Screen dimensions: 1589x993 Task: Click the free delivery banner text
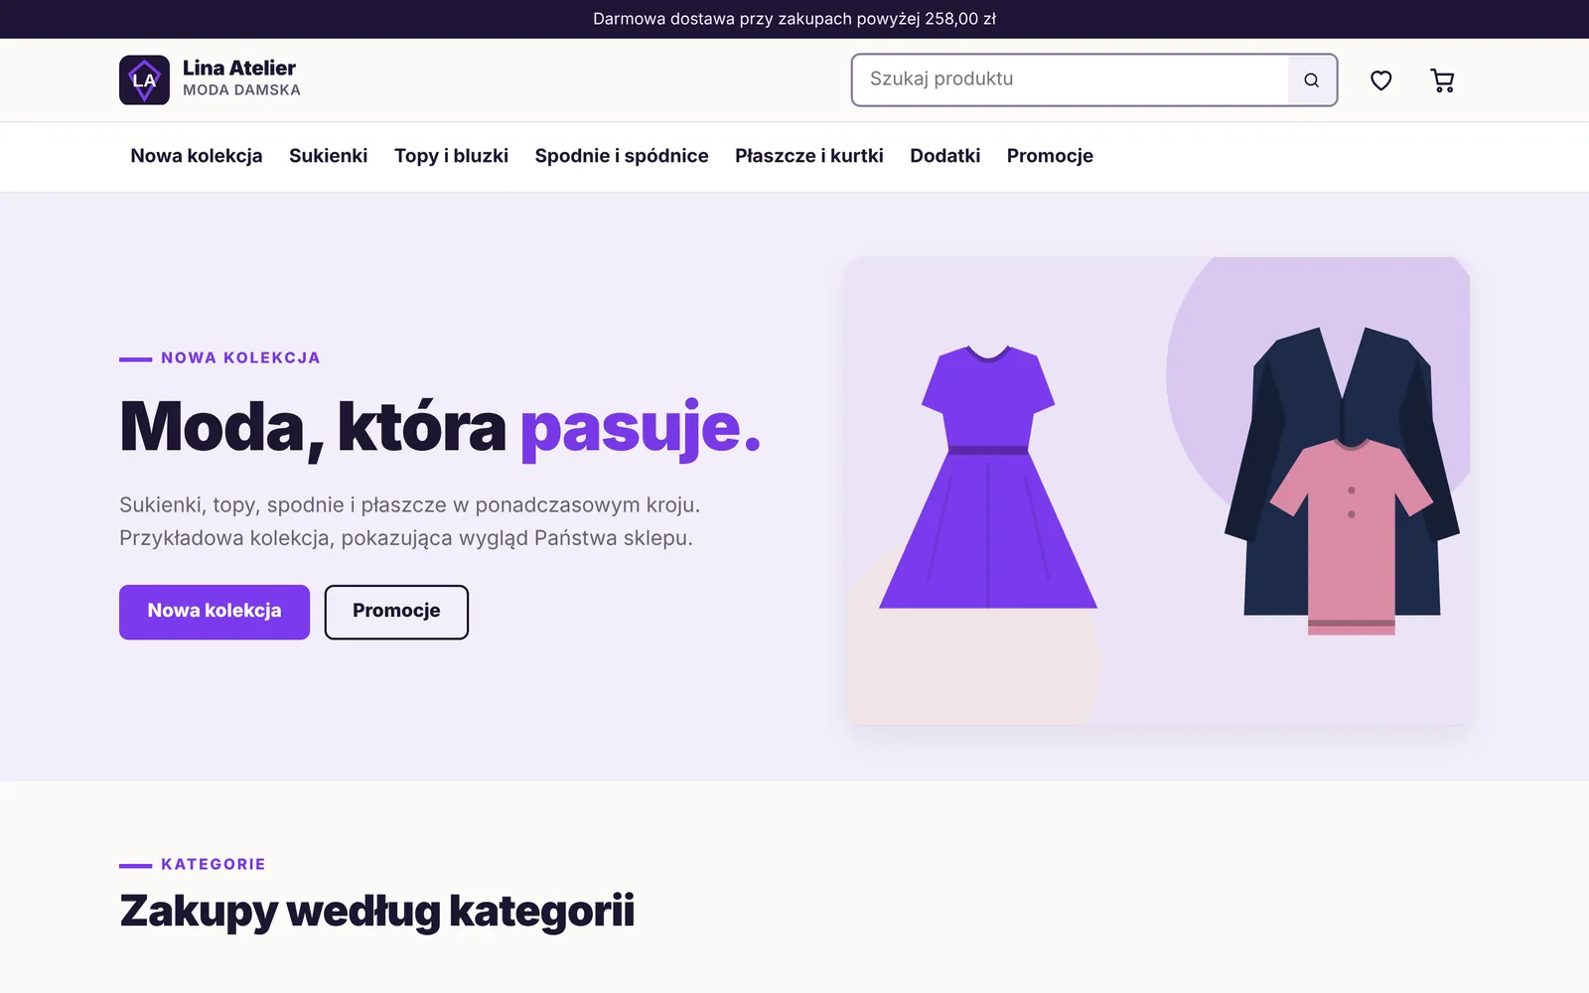tap(794, 19)
